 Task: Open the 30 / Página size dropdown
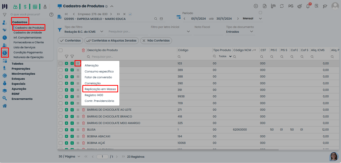click(x=69, y=157)
